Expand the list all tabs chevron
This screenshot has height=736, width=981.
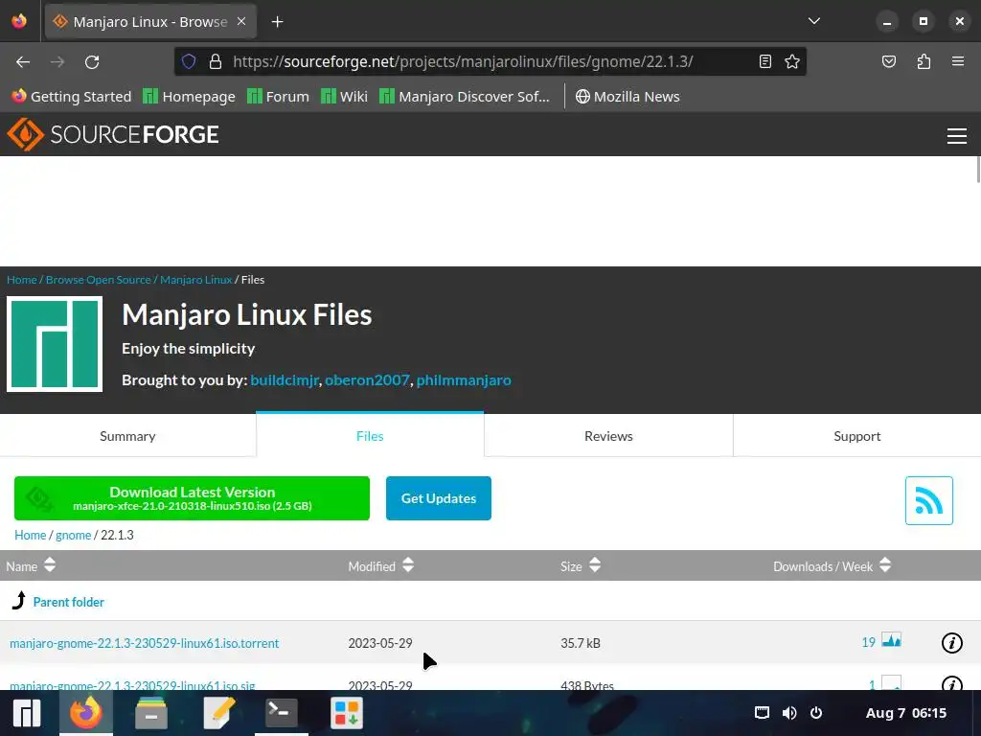[x=814, y=21]
